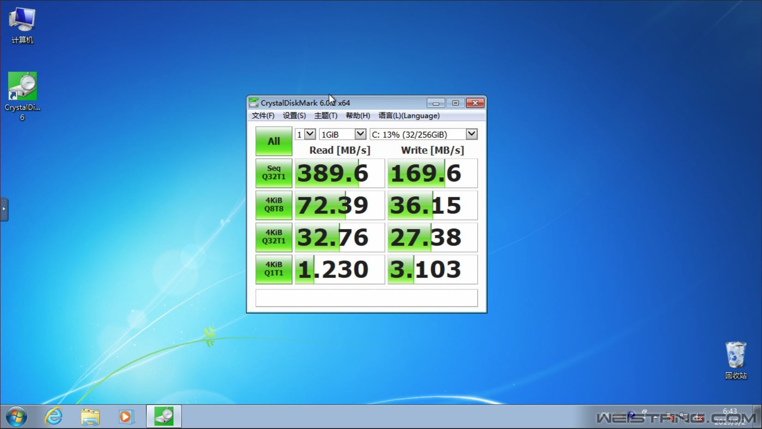Run the 4KiB Q32T1 benchmark
The image size is (762, 429).
pyautogui.click(x=273, y=237)
